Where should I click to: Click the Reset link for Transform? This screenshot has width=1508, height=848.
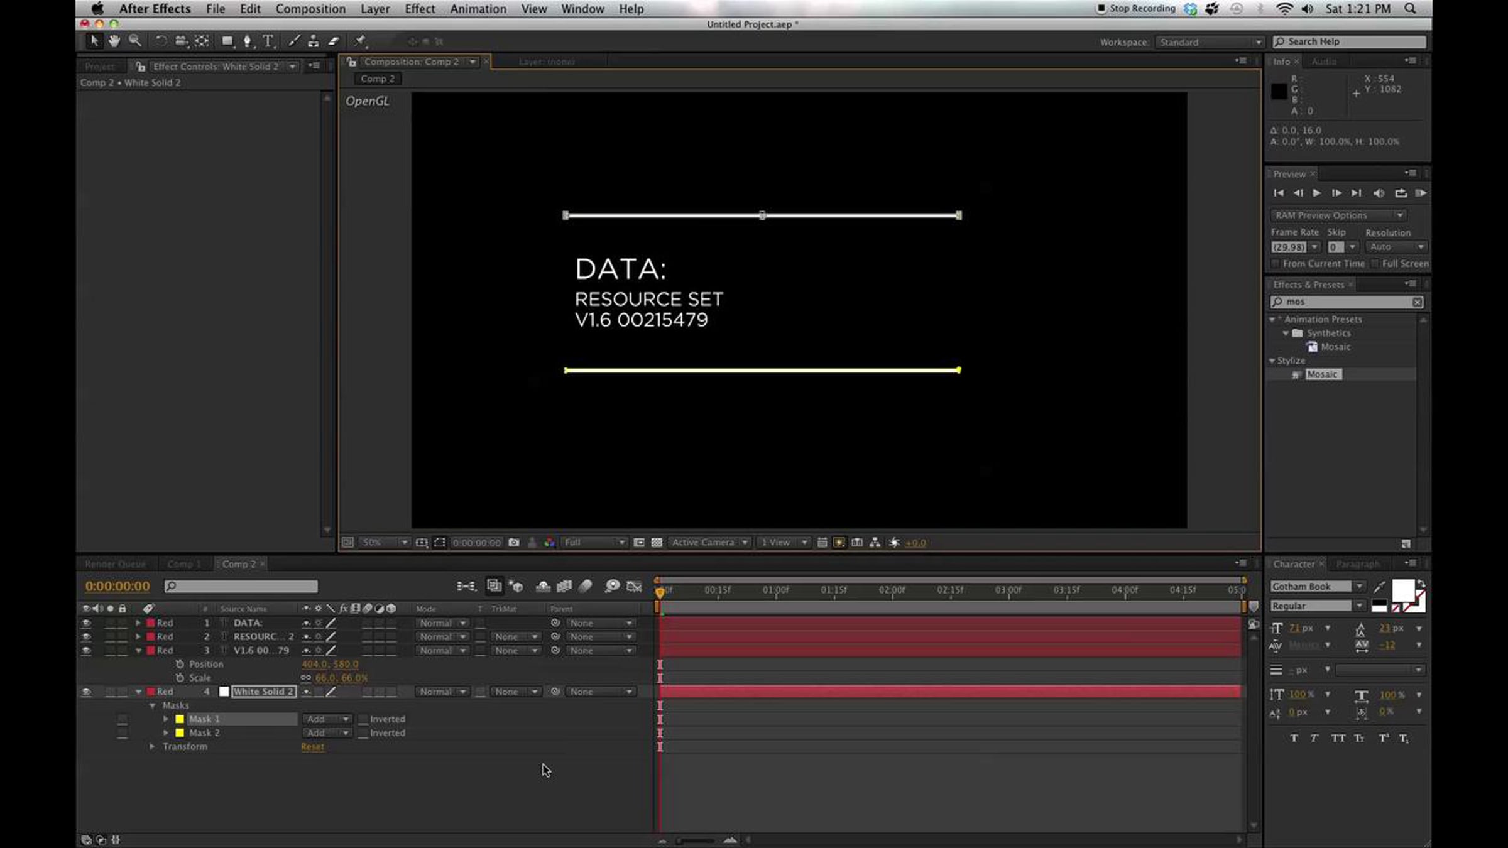(x=312, y=747)
